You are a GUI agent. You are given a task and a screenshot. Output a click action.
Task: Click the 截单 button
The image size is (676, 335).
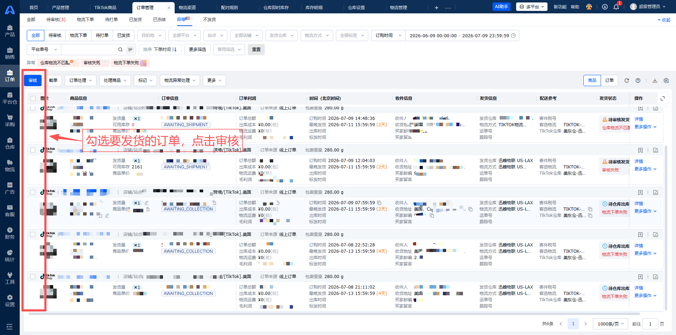coord(53,80)
